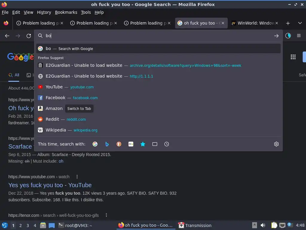Image resolution: width=306 pixels, height=230 pixels.
Task: Close the 'oh fuck you too' tab
Action: tap(223, 23)
